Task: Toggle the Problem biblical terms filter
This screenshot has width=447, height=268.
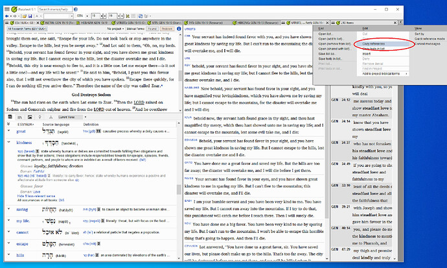Action: coord(166,29)
